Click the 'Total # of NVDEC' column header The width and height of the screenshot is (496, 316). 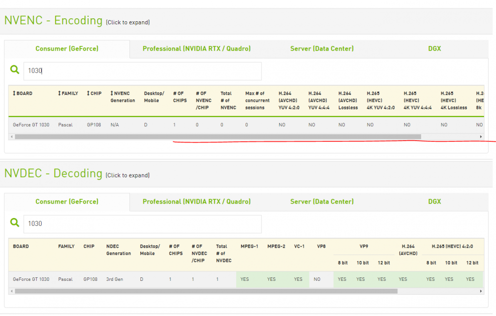click(224, 254)
